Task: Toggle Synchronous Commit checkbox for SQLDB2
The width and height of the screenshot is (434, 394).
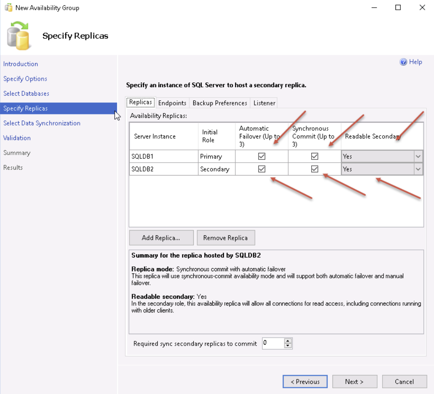Action: pyautogui.click(x=314, y=169)
